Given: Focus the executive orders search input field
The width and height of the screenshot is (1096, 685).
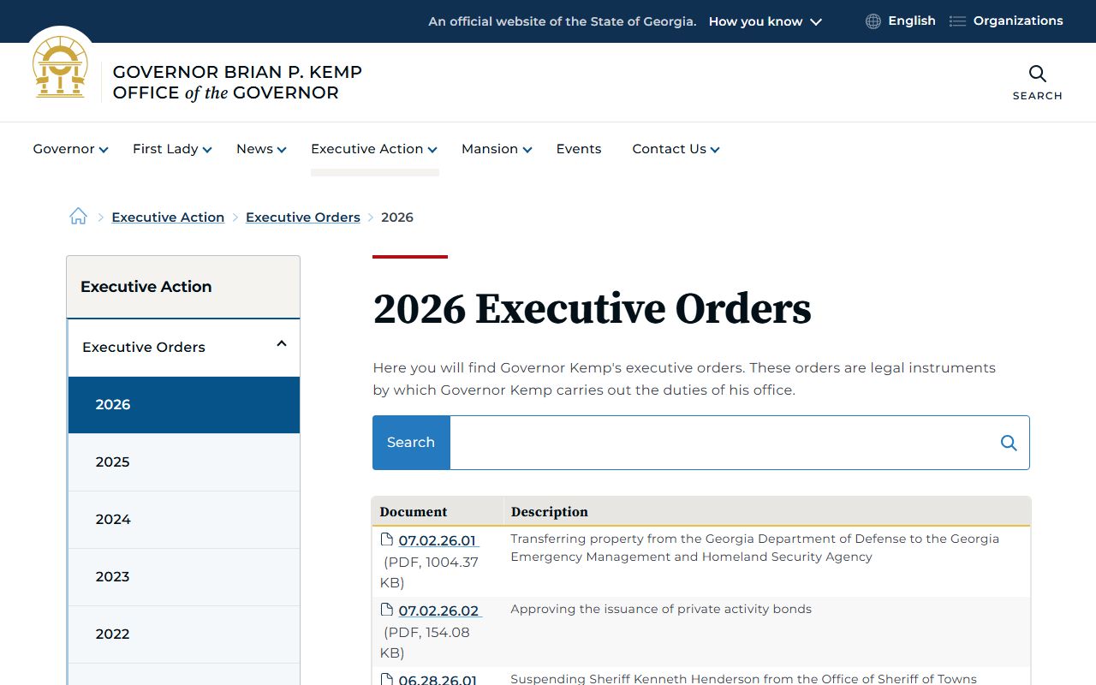Looking at the screenshot, I should tap(724, 443).
